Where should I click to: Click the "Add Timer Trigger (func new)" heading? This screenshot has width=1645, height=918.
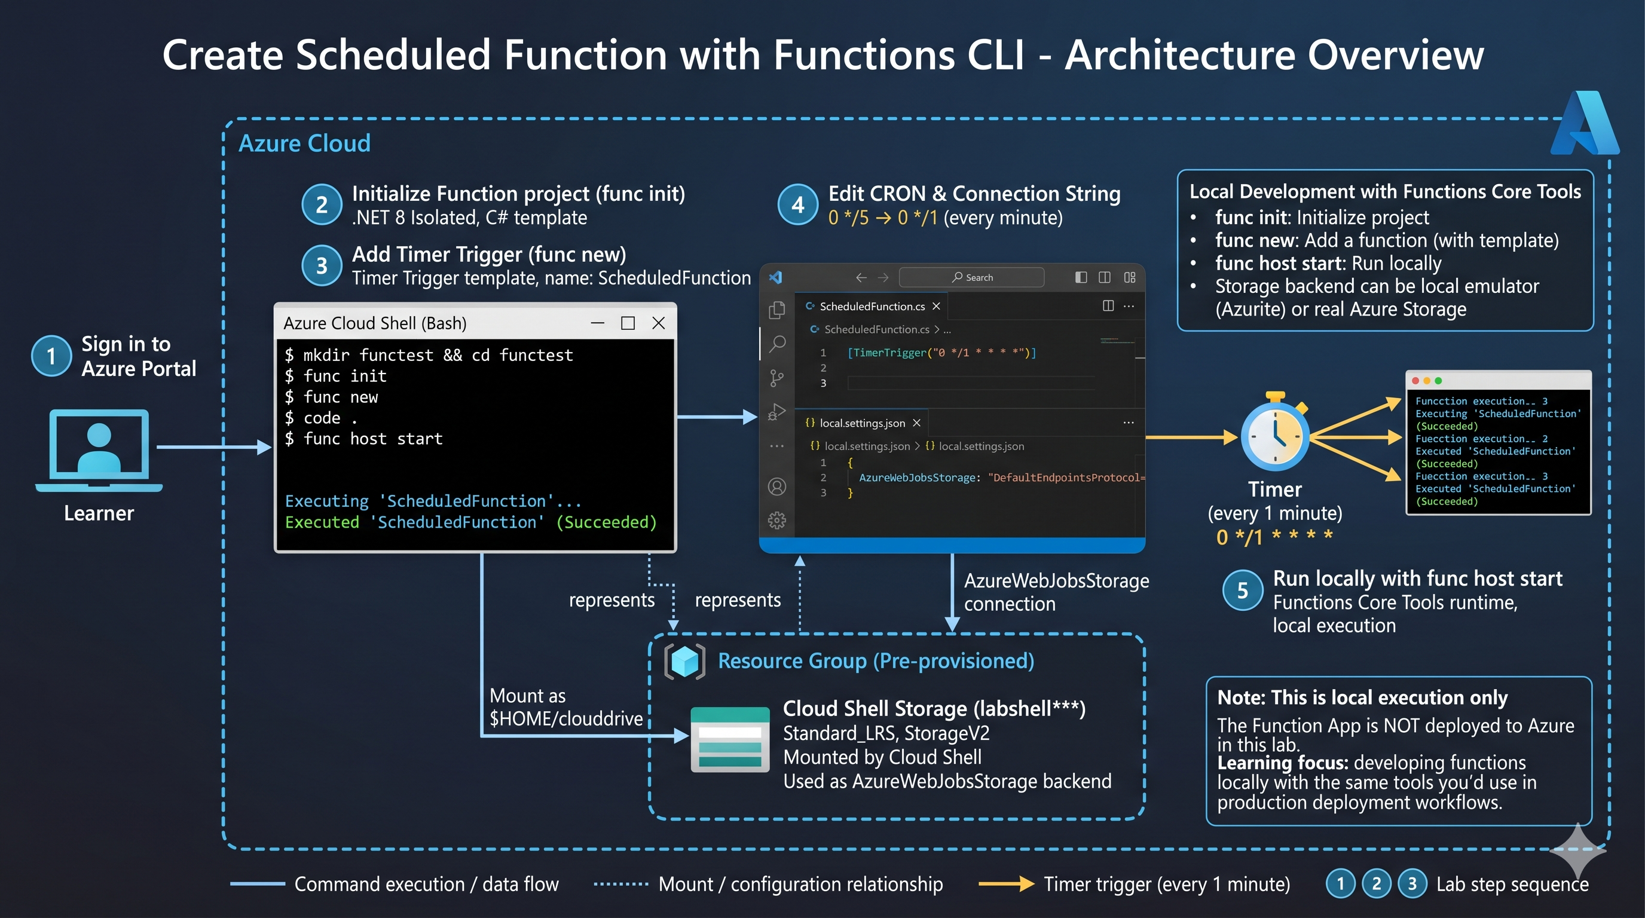point(489,254)
